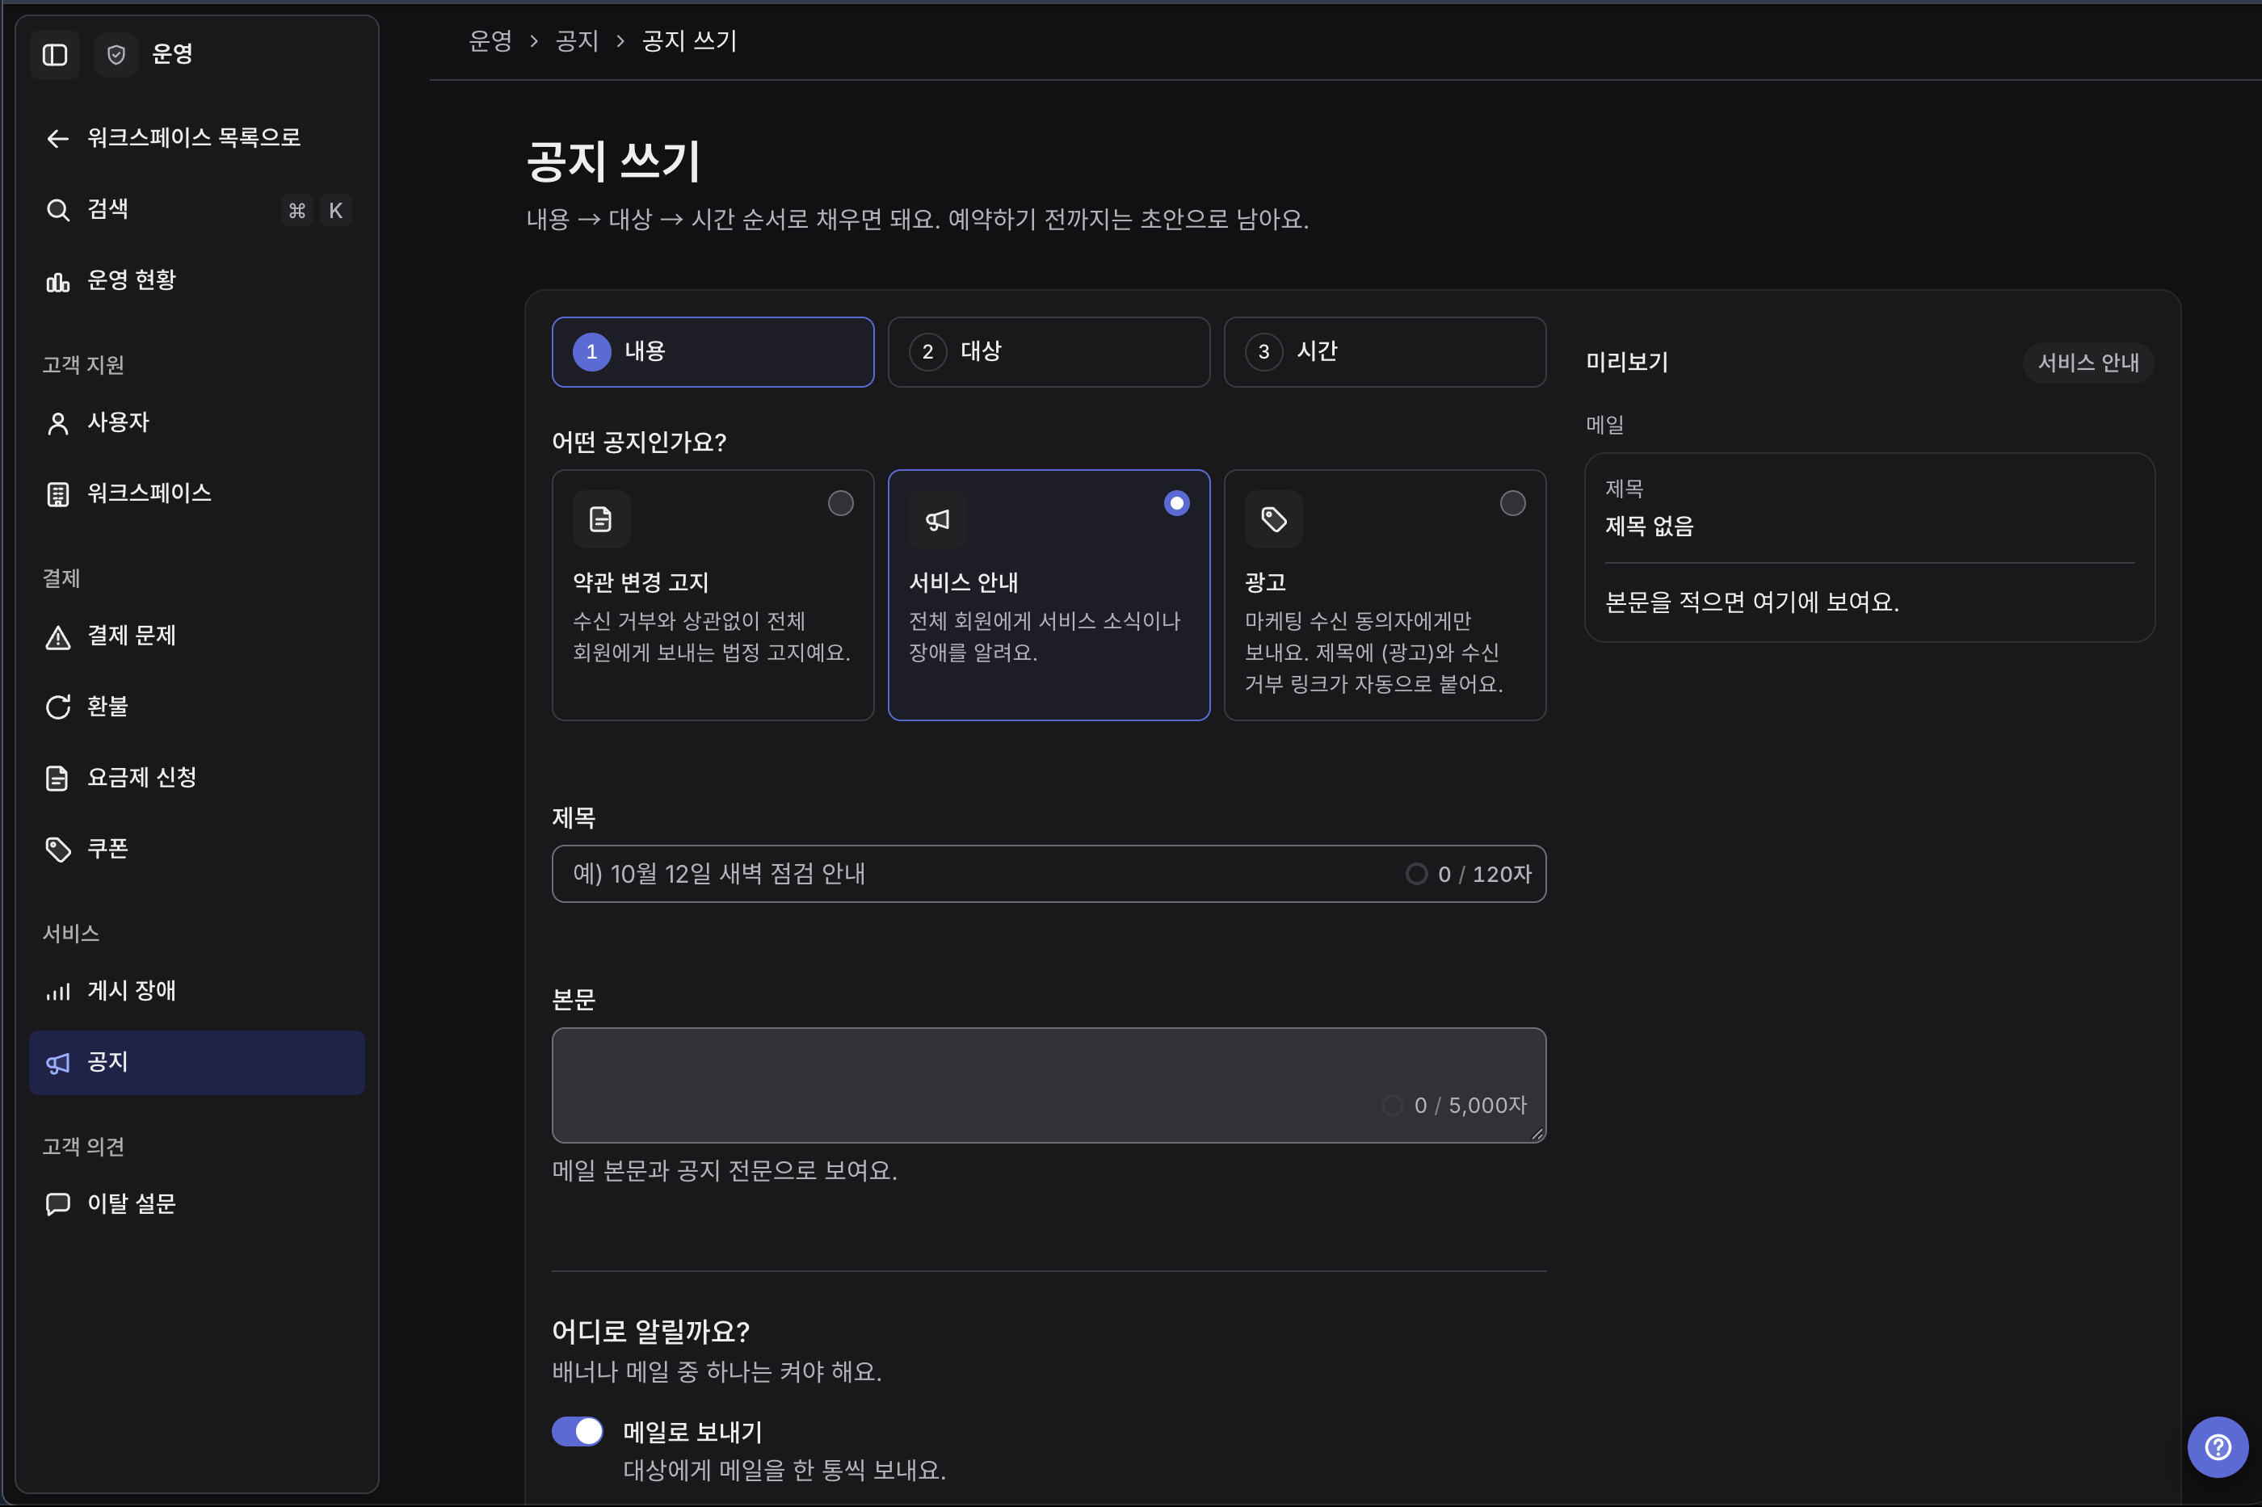Click the document icon in 약관 변경 고지 card
Viewport: 2262px width, 1507px height.
601,519
